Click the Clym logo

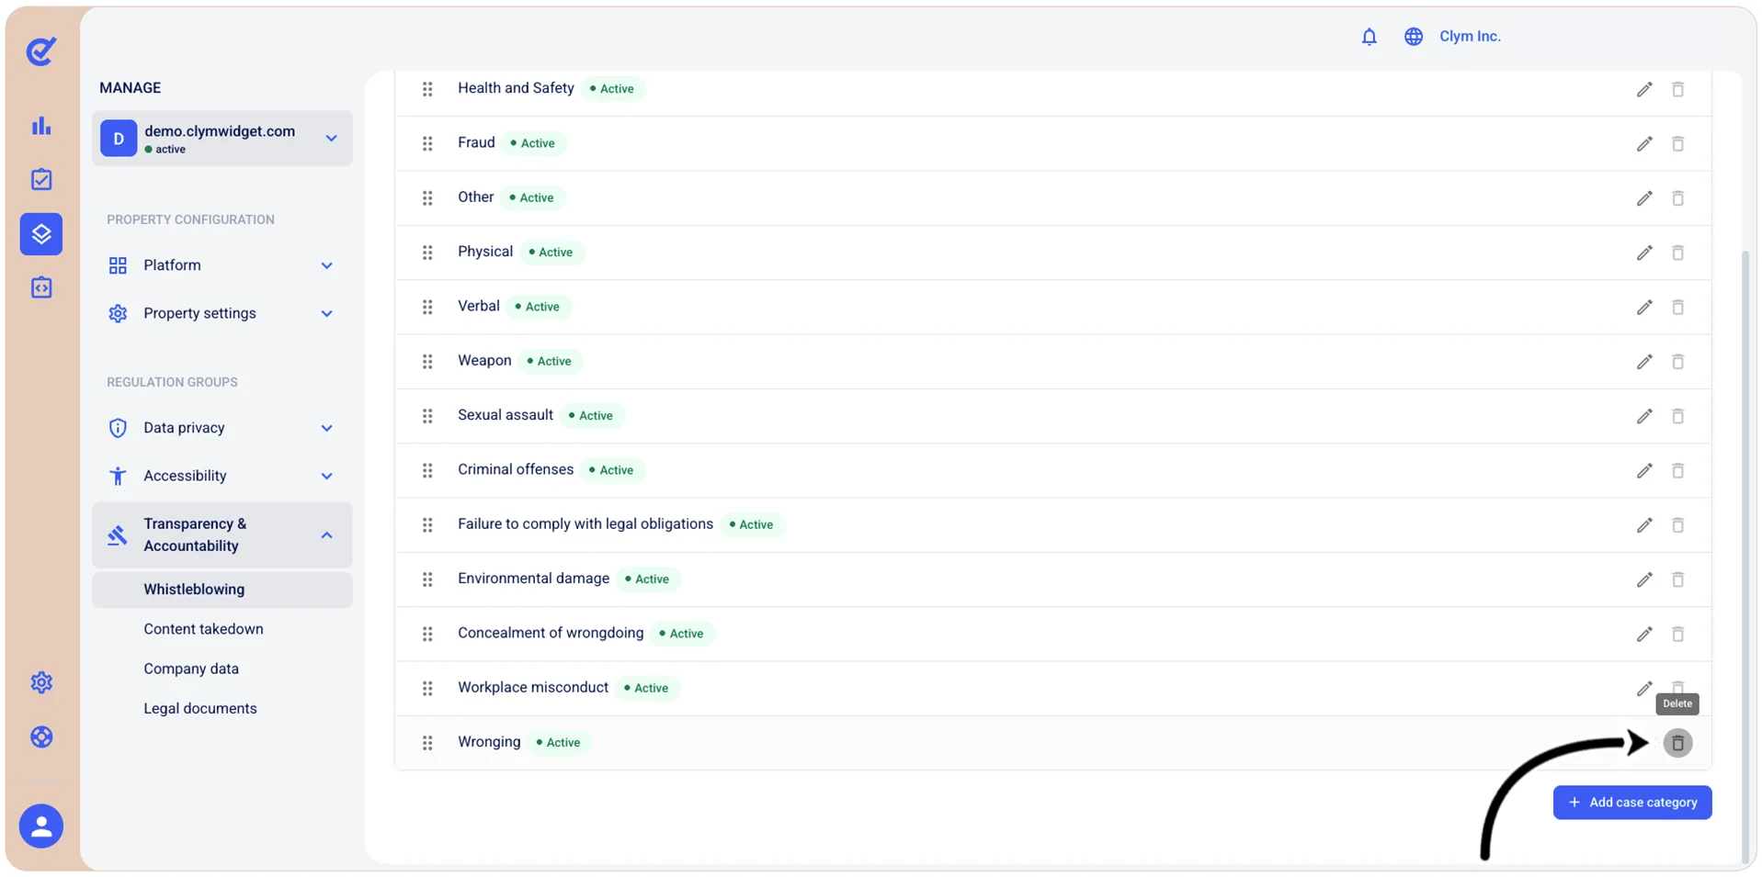(x=41, y=51)
